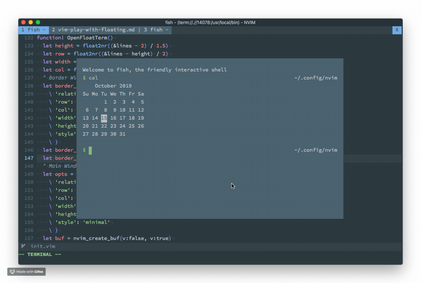Select highlighted date 15 in the calendar
Viewport: 421px width, 283px height.
point(104,118)
